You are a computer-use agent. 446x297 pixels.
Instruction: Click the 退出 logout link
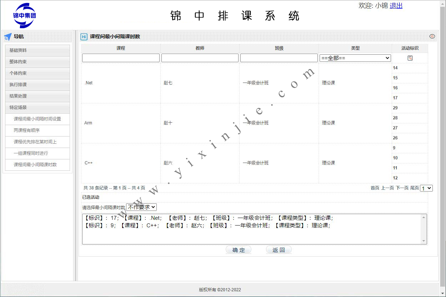(x=396, y=6)
